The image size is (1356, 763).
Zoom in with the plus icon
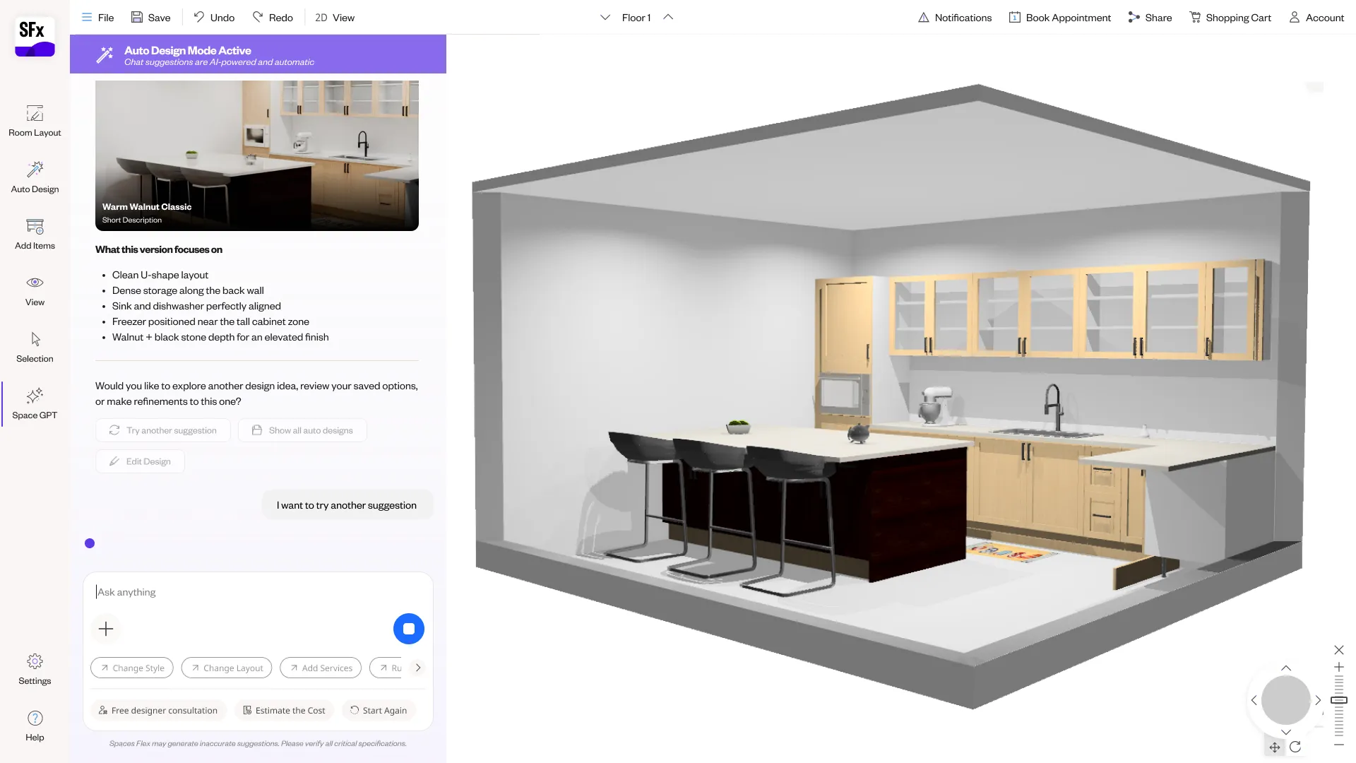tap(1339, 667)
